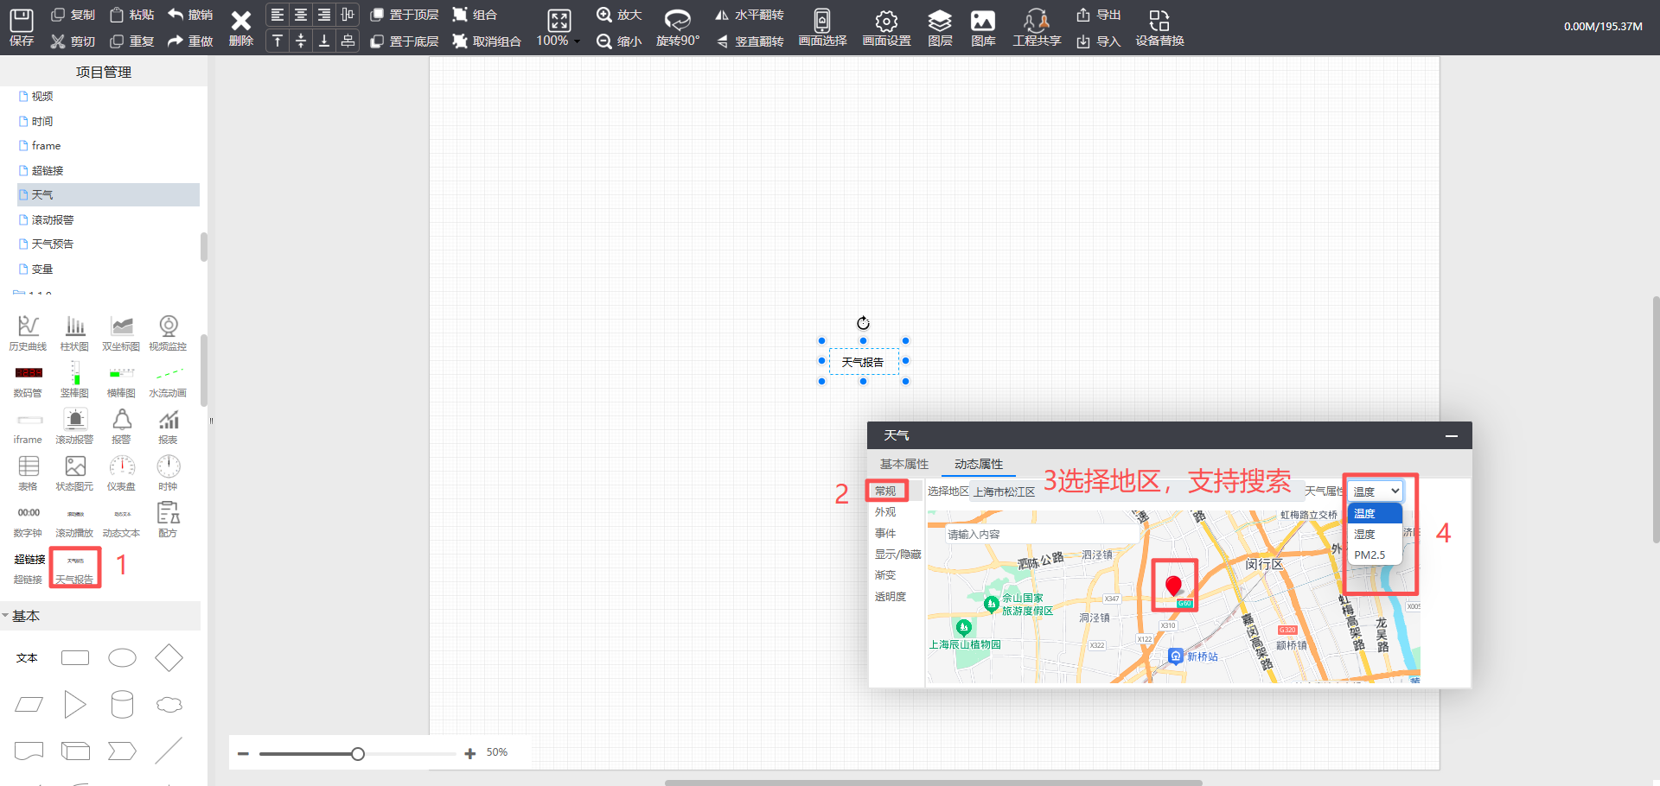Open the Image Library (图库) icon
This screenshot has width=1660, height=786.
[x=982, y=21]
